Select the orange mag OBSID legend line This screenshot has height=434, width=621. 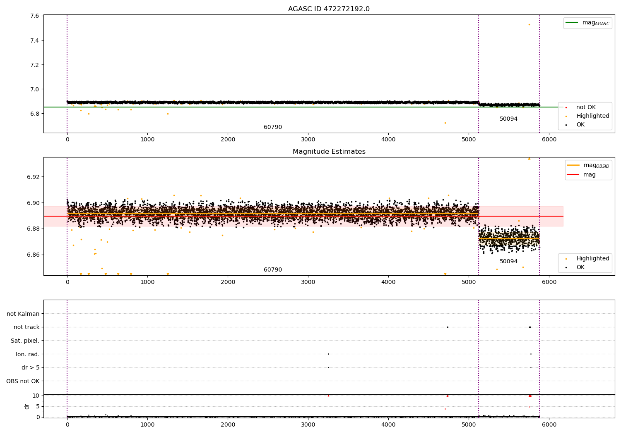[573, 165]
